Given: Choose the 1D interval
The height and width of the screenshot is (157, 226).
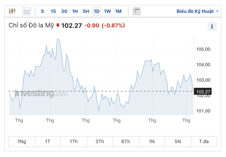Looking at the screenshot, I should tap(97, 11).
